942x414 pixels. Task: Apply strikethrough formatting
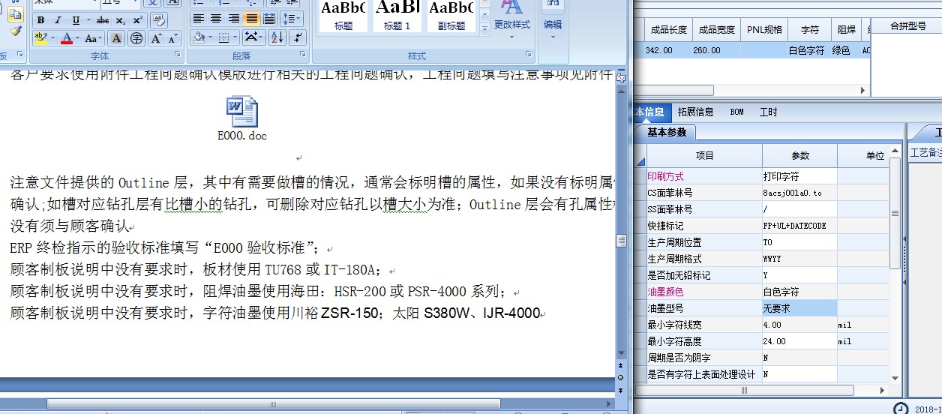coord(103,20)
